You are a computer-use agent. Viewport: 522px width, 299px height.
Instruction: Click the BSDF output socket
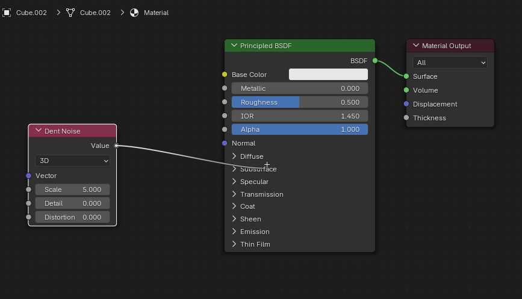click(x=375, y=61)
